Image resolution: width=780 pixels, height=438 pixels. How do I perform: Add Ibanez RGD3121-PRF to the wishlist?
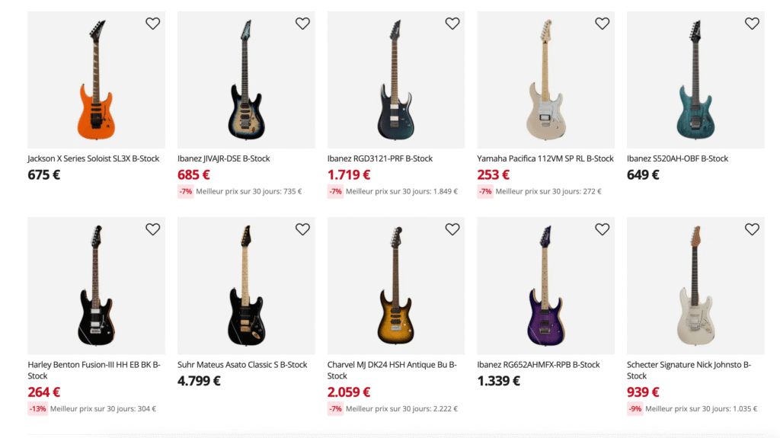pyautogui.click(x=452, y=24)
